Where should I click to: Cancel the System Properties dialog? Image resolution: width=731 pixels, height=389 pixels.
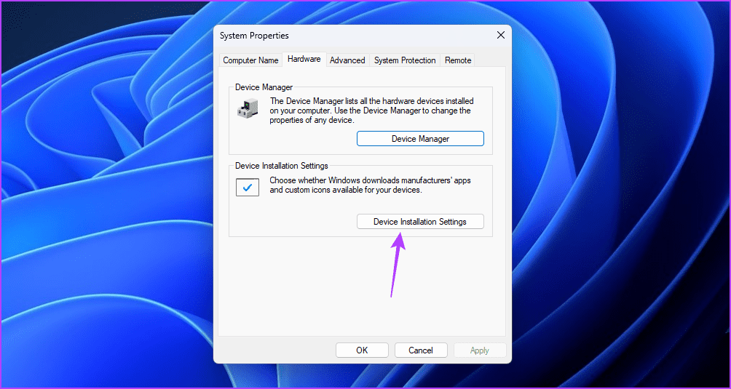tap(421, 350)
